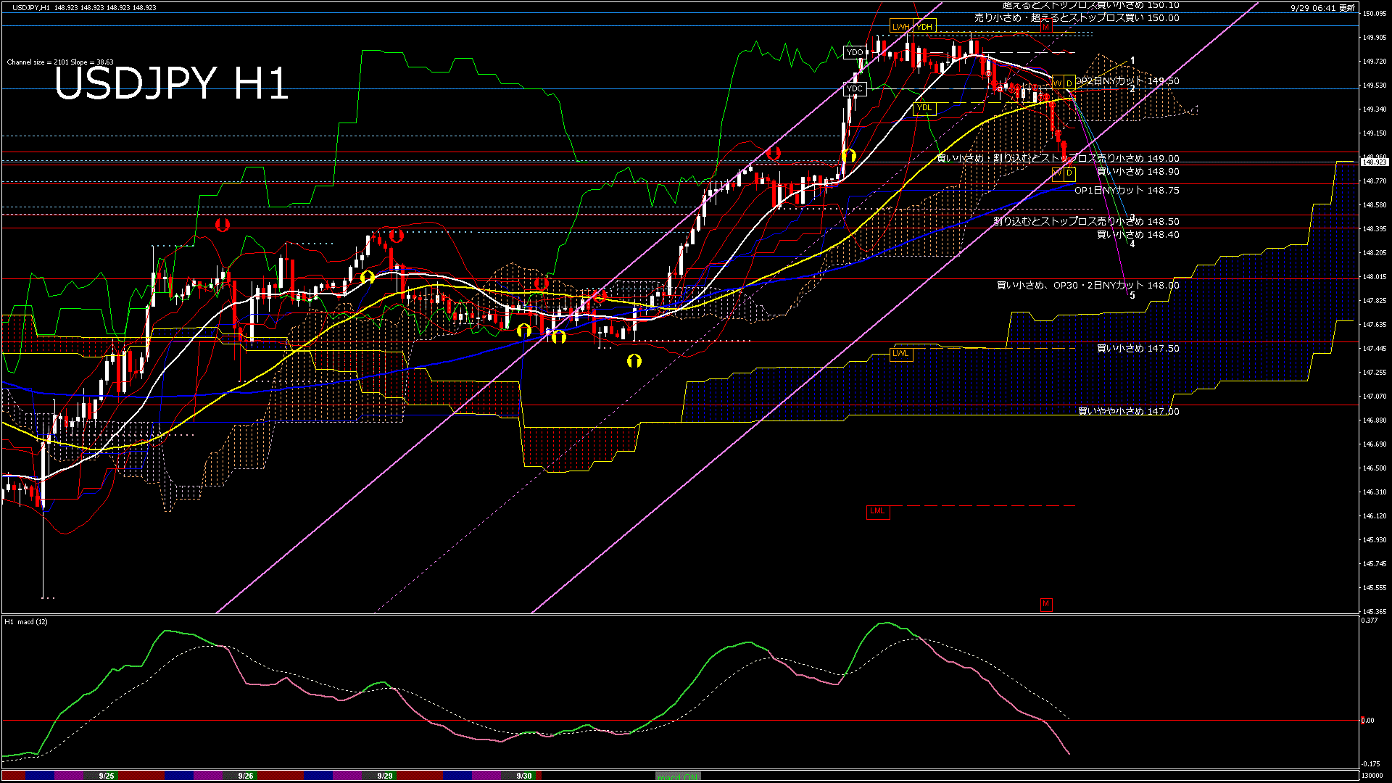Click the leftmost red down-arrow signal
This screenshot has height=783, width=1392.
(x=223, y=225)
